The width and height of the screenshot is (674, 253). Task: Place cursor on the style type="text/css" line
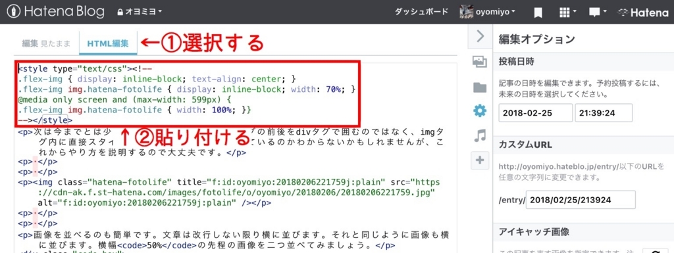85,68
